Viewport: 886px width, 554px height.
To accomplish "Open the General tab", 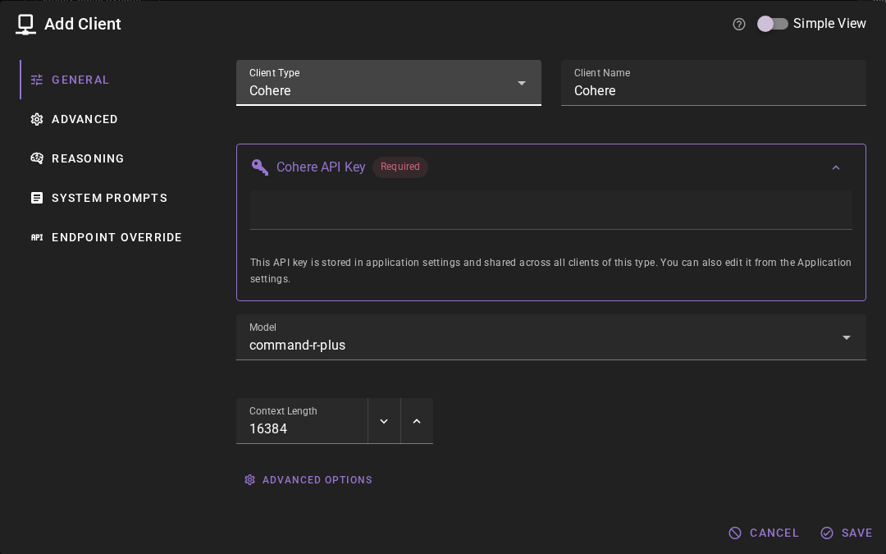I will pos(107,80).
